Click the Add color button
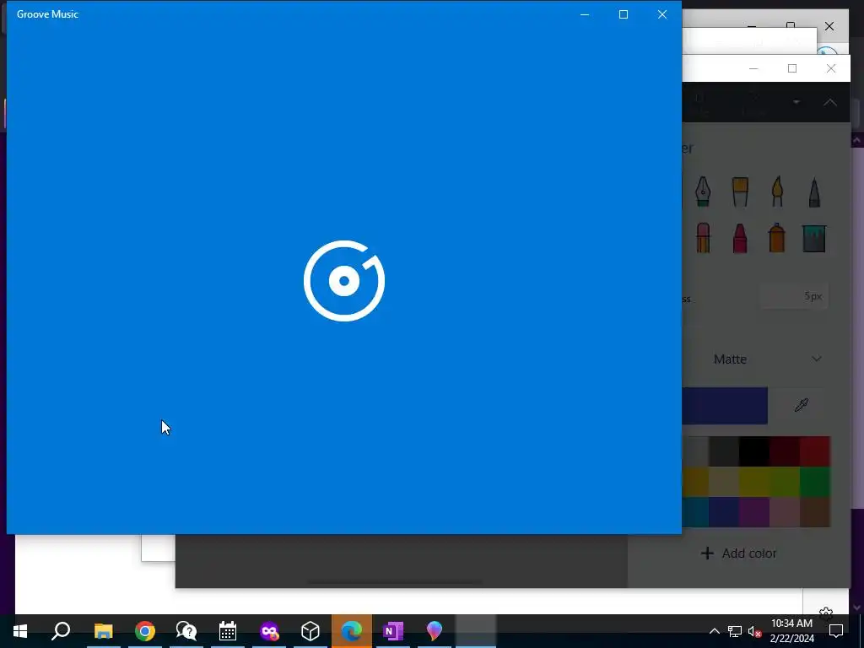Screen dimensions: 864x648 click(x=739, y=553)
